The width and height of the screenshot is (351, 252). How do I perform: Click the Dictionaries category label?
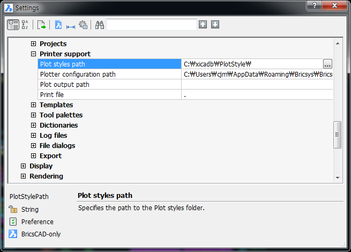click(x=58, y=125)
